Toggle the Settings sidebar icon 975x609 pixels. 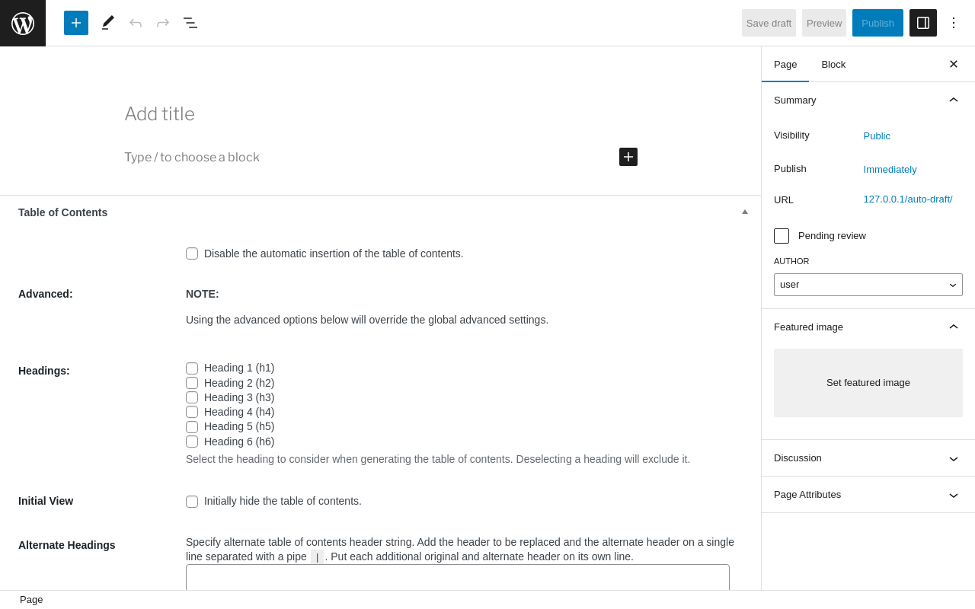[923, 23]
